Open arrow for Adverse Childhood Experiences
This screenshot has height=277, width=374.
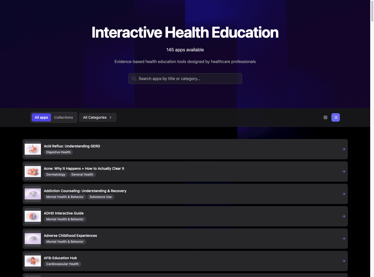click(344, 239)
